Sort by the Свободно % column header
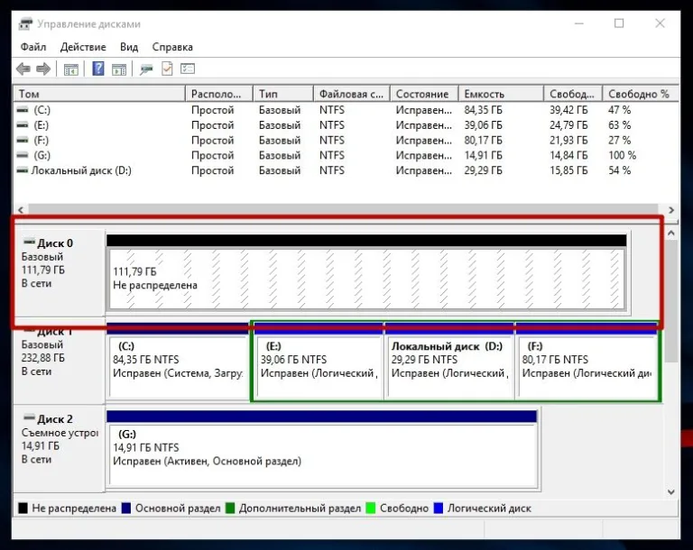 pos(641,94)
